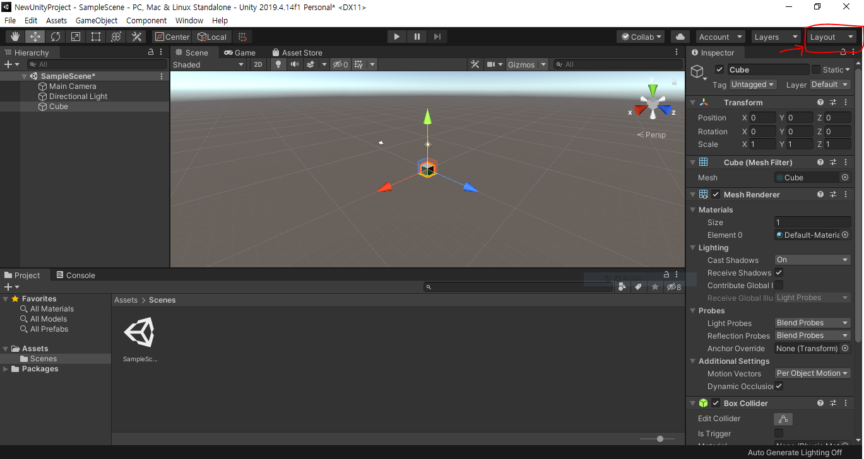Switch to Asset Store tab
Viewport: 864px width, 459px height.
coord(297,52)
